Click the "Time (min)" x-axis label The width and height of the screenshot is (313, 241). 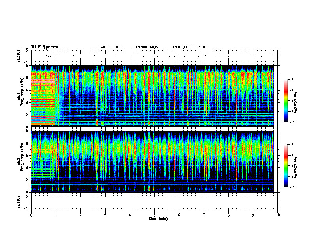tap(158, 219)
